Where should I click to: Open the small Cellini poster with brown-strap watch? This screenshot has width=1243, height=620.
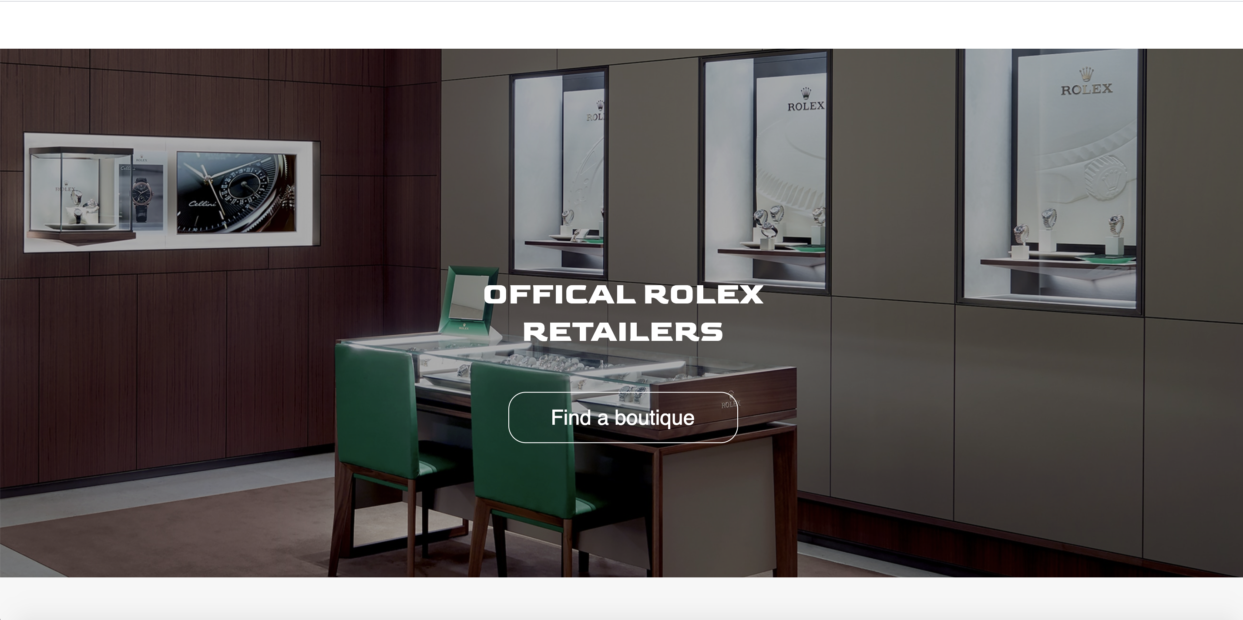141,198
